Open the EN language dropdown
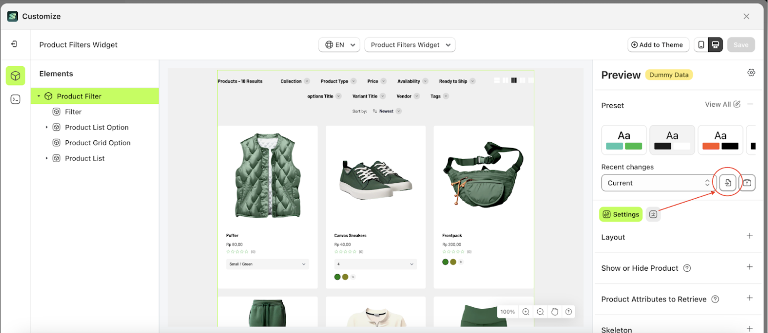Screen dimensions: 768x333 [x=339, y=44]
